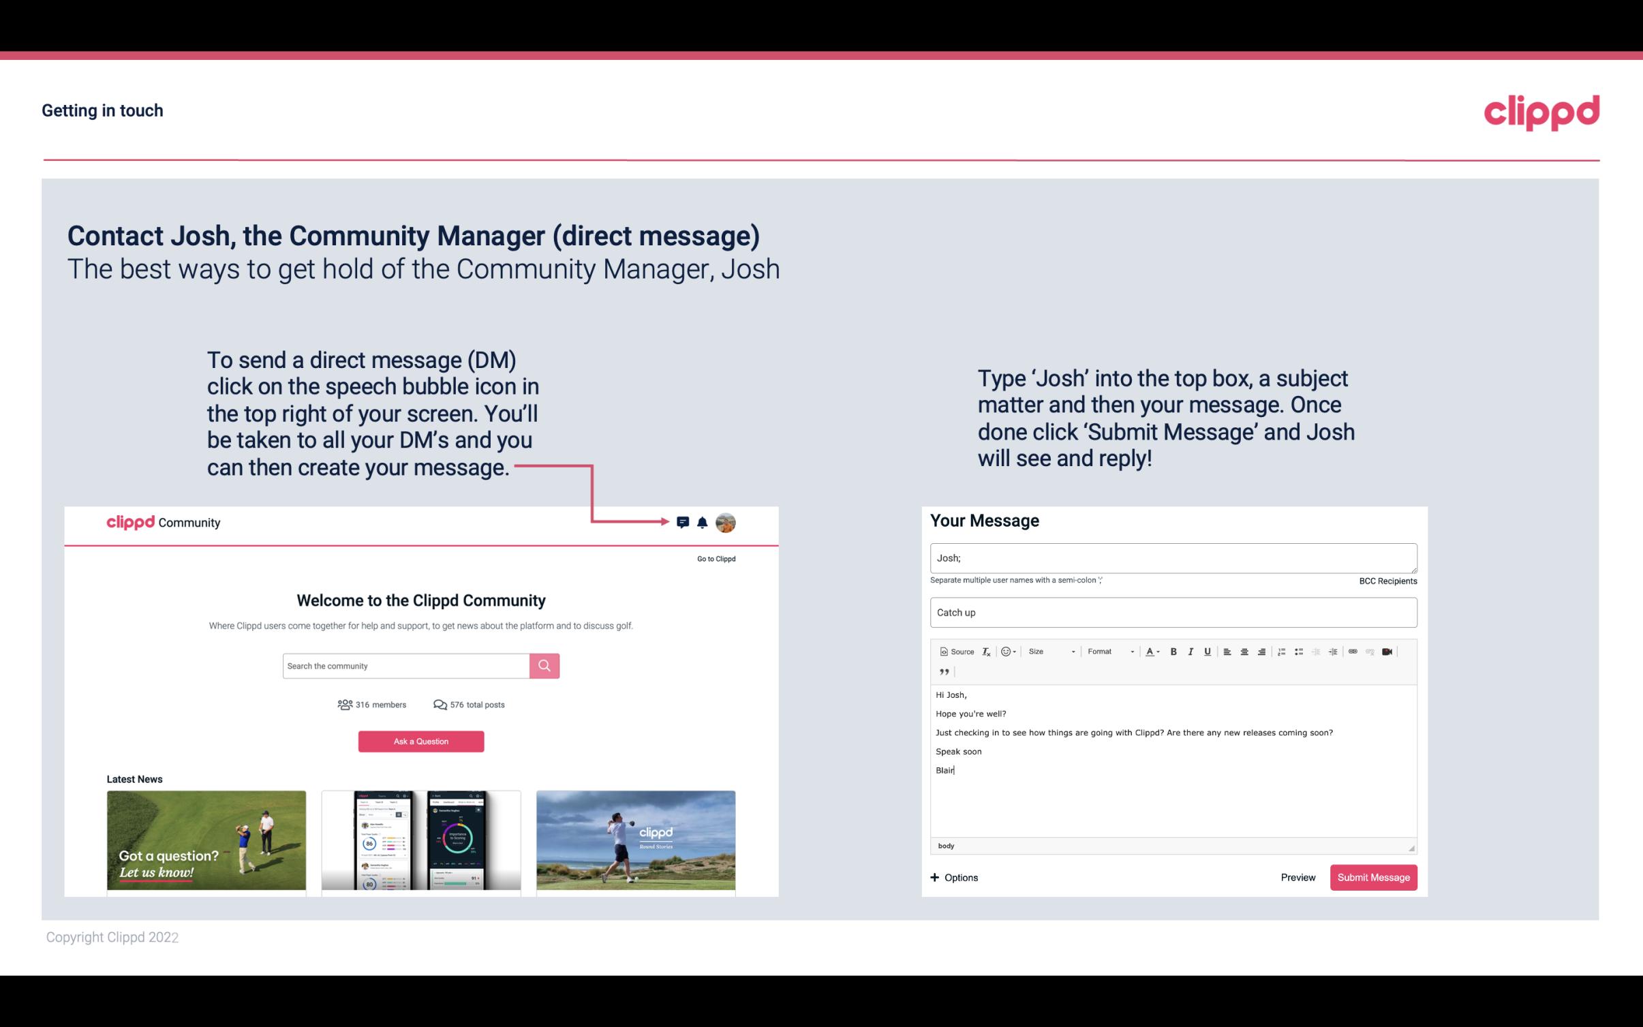
Task: Click the Preview button
Action: click(1296, 877)
